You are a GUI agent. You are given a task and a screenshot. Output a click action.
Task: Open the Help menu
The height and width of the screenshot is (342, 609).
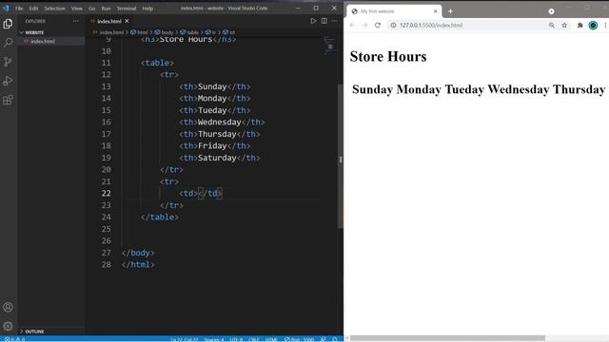[147, 9]
